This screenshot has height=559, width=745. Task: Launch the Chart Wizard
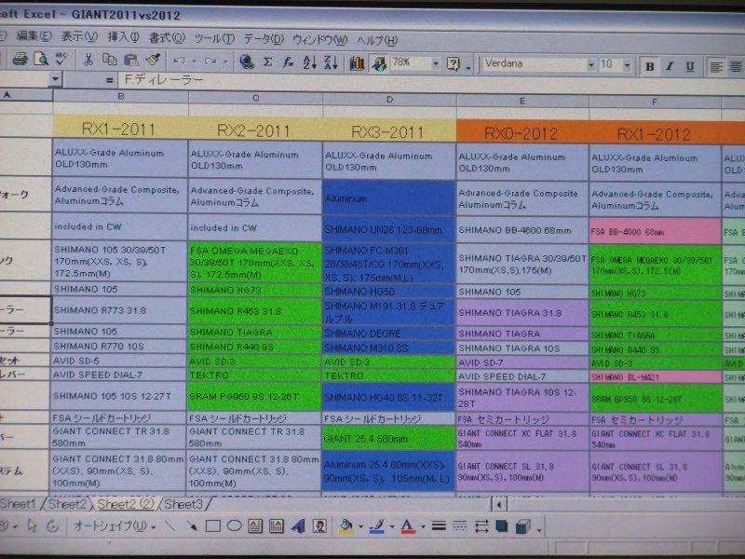point(357,62)
